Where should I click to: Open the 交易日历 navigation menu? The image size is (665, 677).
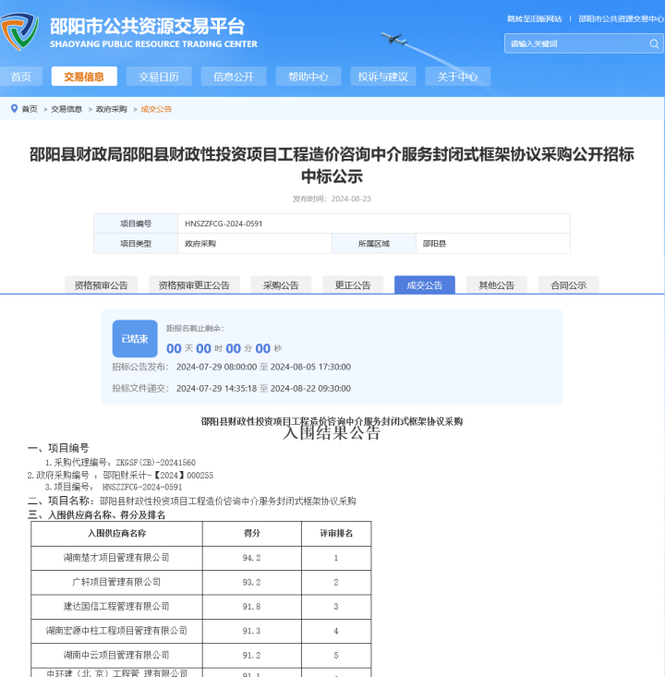[x=159, y=77]
